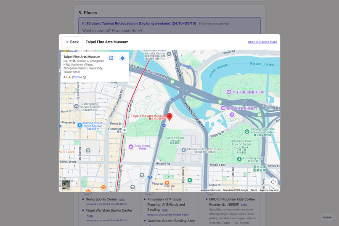Get directions icon in info card

pos(122,58)
